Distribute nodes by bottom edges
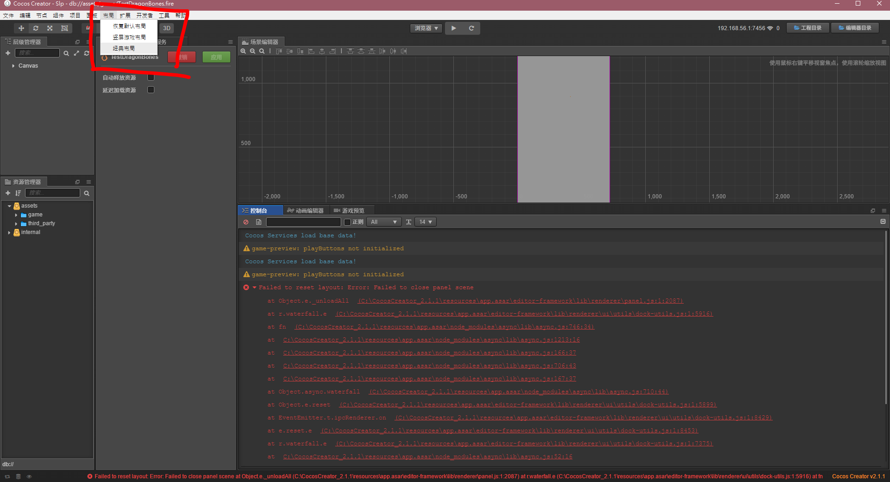890x482 pixels. click(x=372, y=51)
